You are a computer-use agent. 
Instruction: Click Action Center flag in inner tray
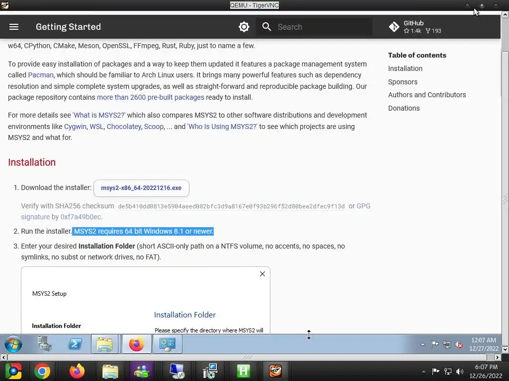[x=434, y=345]
